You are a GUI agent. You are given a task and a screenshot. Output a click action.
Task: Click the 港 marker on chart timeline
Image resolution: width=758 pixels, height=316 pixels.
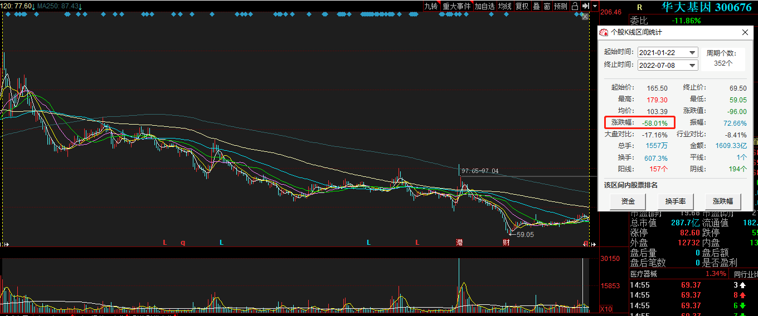pos(459,243)
